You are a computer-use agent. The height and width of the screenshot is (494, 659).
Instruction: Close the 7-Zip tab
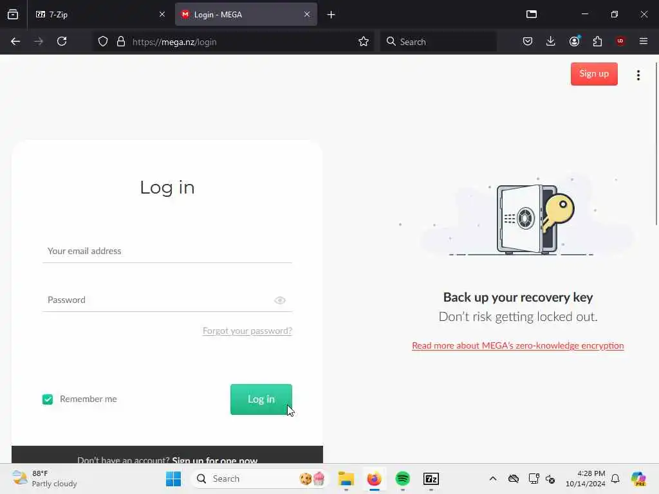click(x=162, y=14)
